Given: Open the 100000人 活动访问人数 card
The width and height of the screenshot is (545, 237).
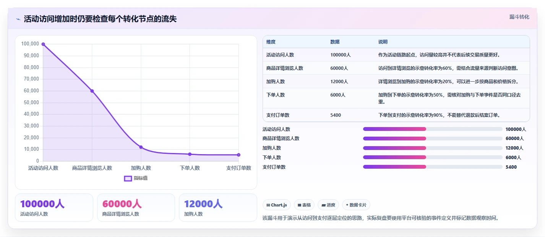Looking at the screenshot, I should point(54,208).
